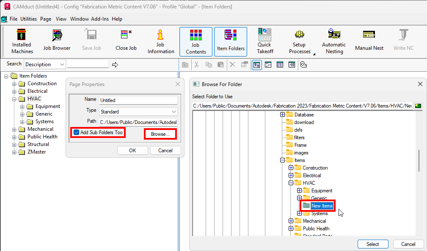Confirm folder choice with the Select button
427x251 pixels.
coord(372,244)
